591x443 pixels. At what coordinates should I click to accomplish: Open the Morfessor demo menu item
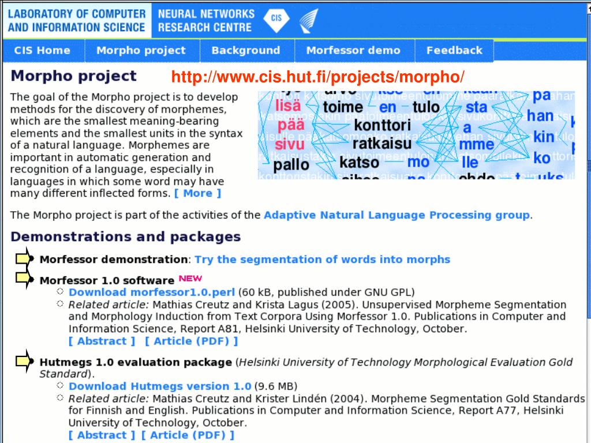[353, 51]
